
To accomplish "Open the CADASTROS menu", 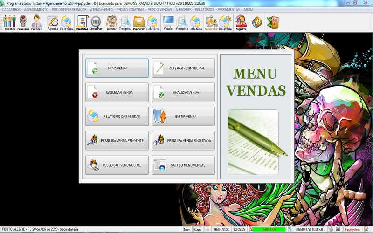I will click(x=11, y=10).
